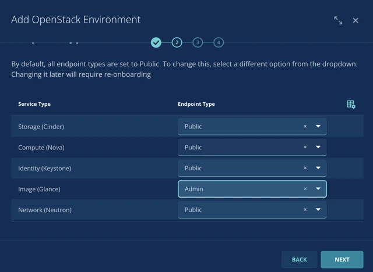Clear the Compute (Nova) endpoint selection
Viewport: 373px width, 272px height.
point(305,147)
